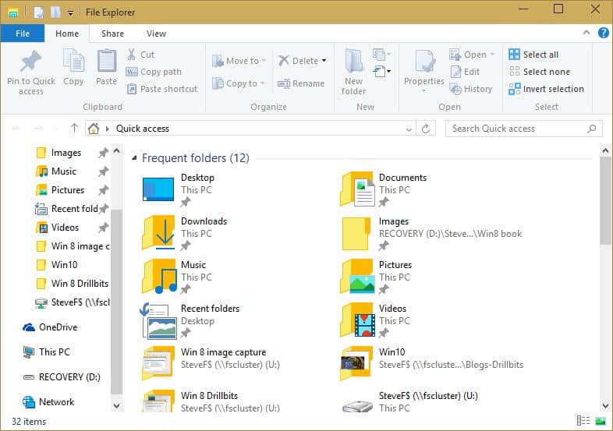The image size is (613, 431).
Task: Select Images folder in frequent folders
Action: [x=431, y=233]
